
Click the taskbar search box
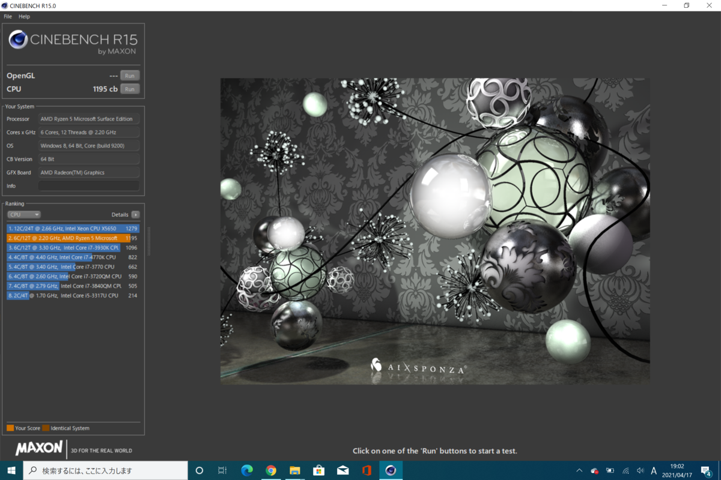pyautogui.click(x=105, y=470)
